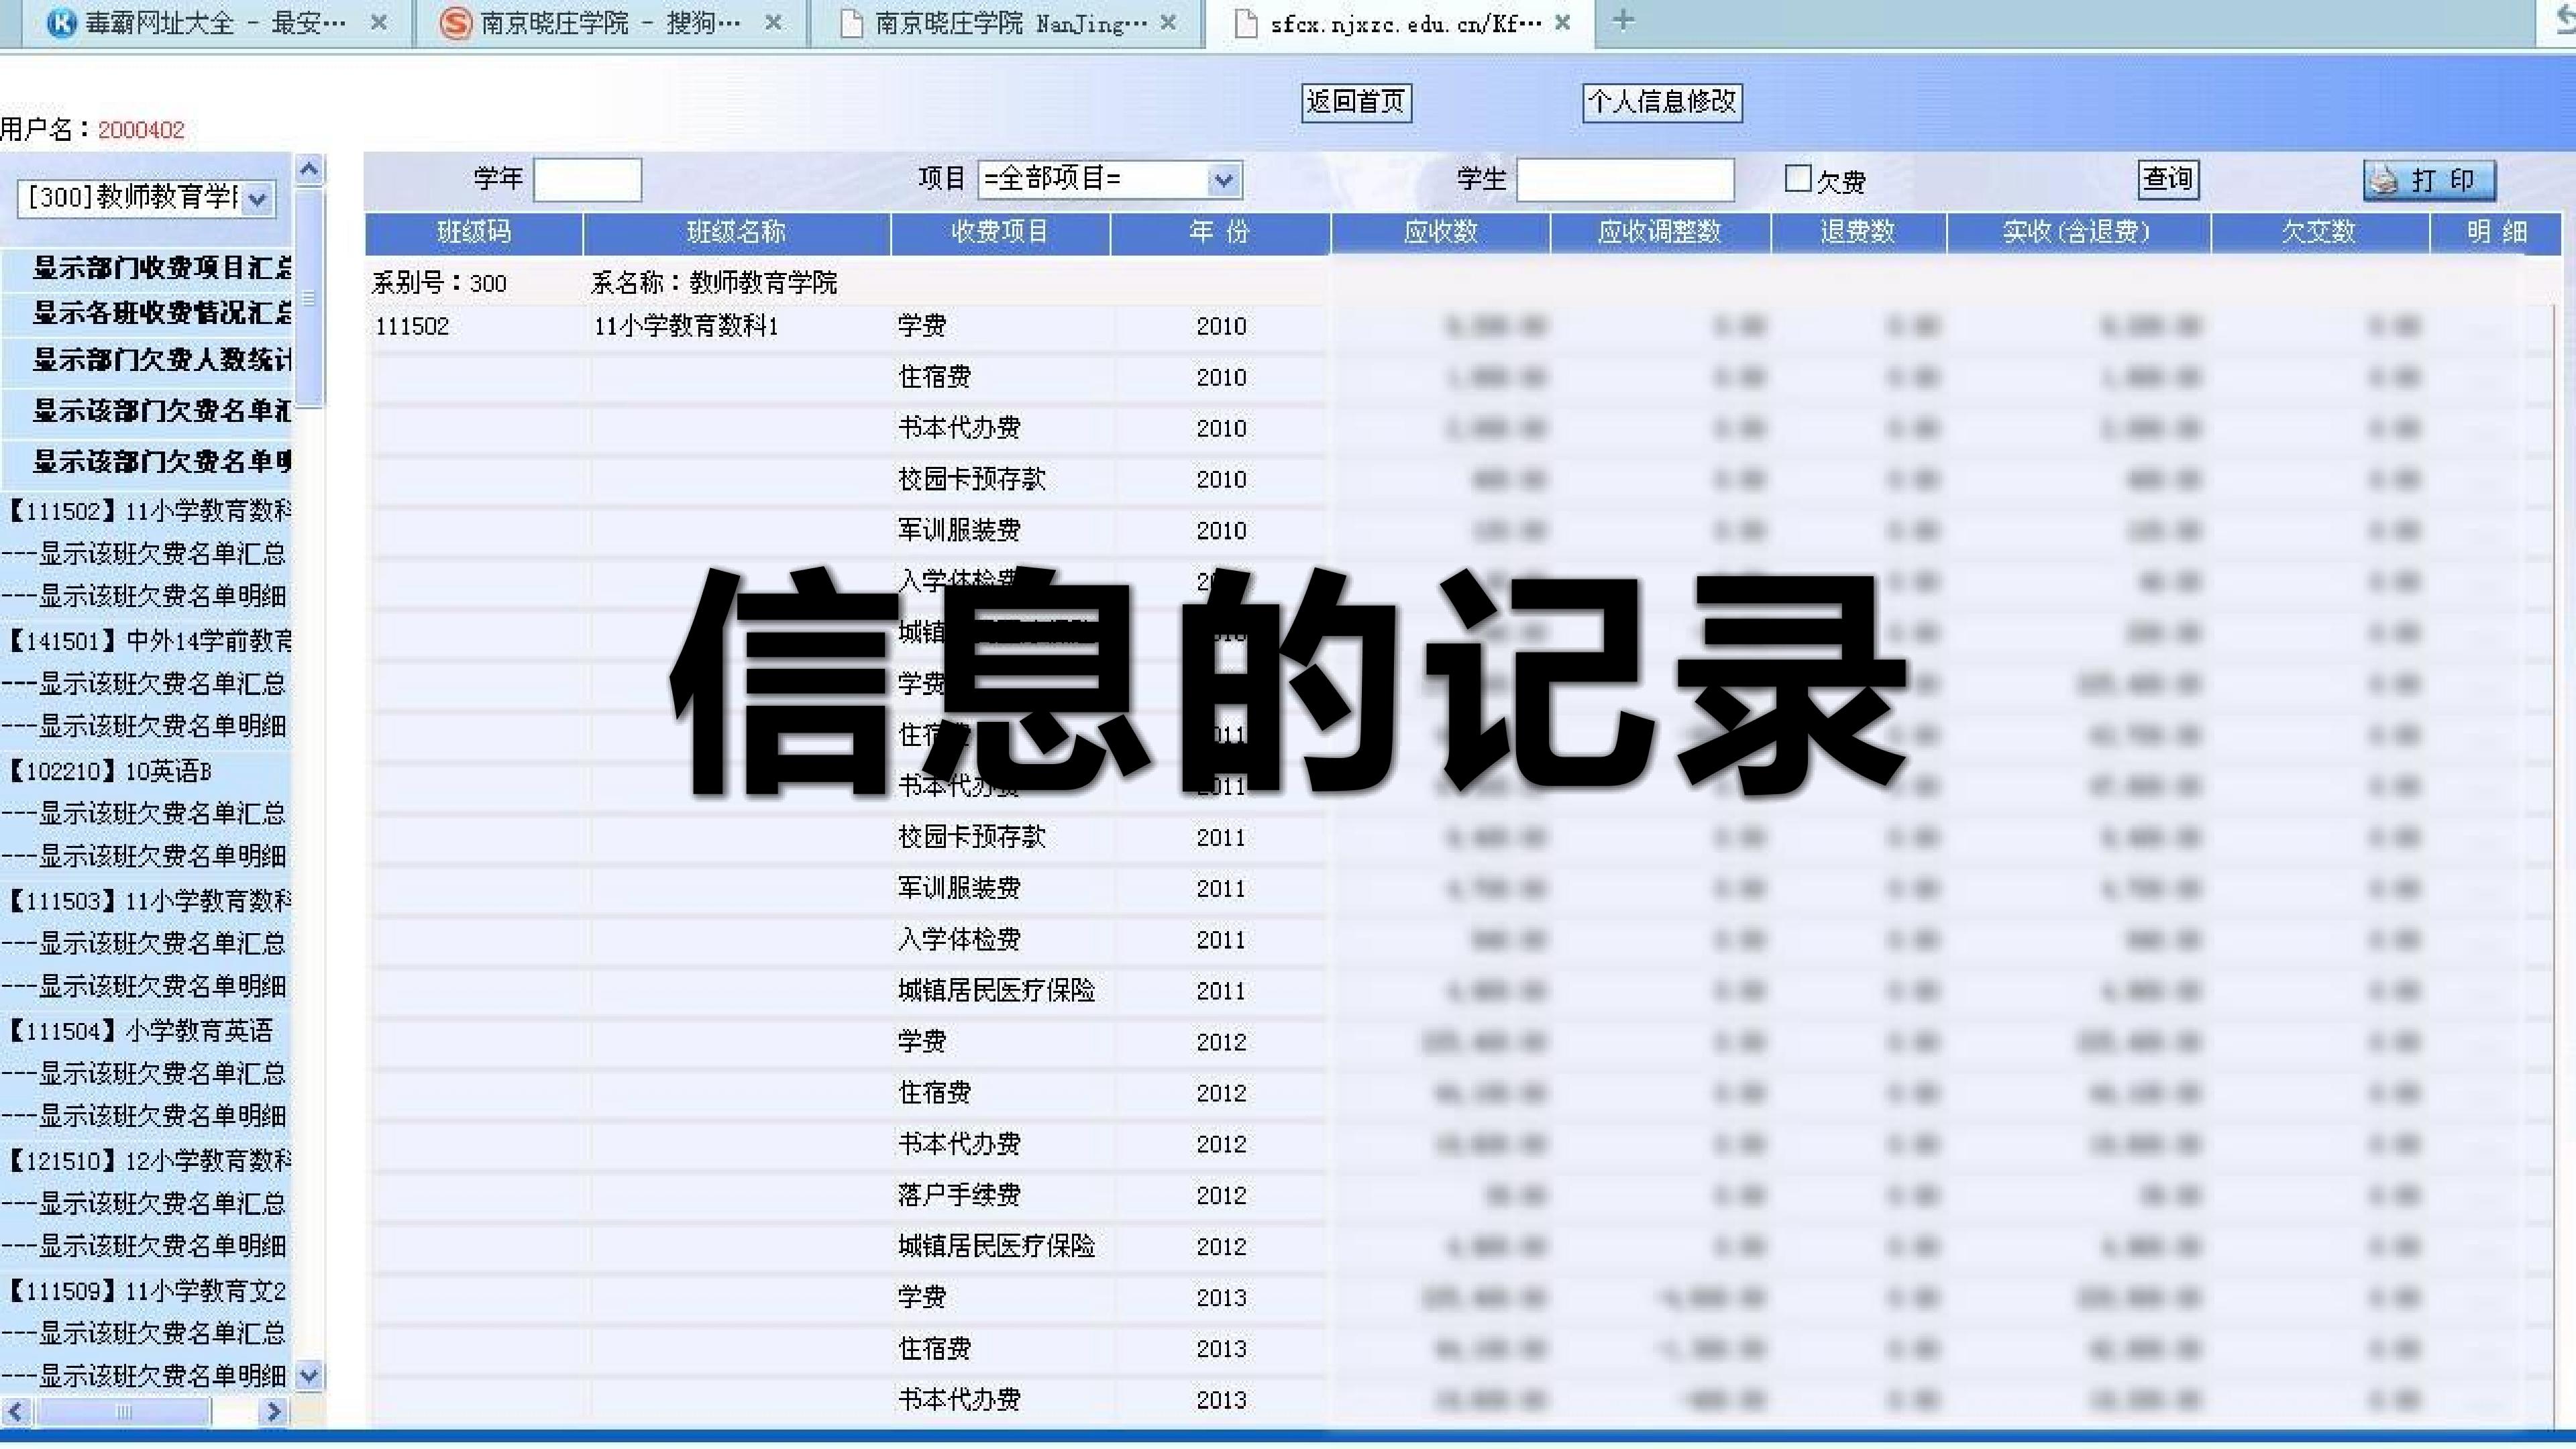Click the 应收数 column header
The image size is (2576, 1449).
(1441, 233)
